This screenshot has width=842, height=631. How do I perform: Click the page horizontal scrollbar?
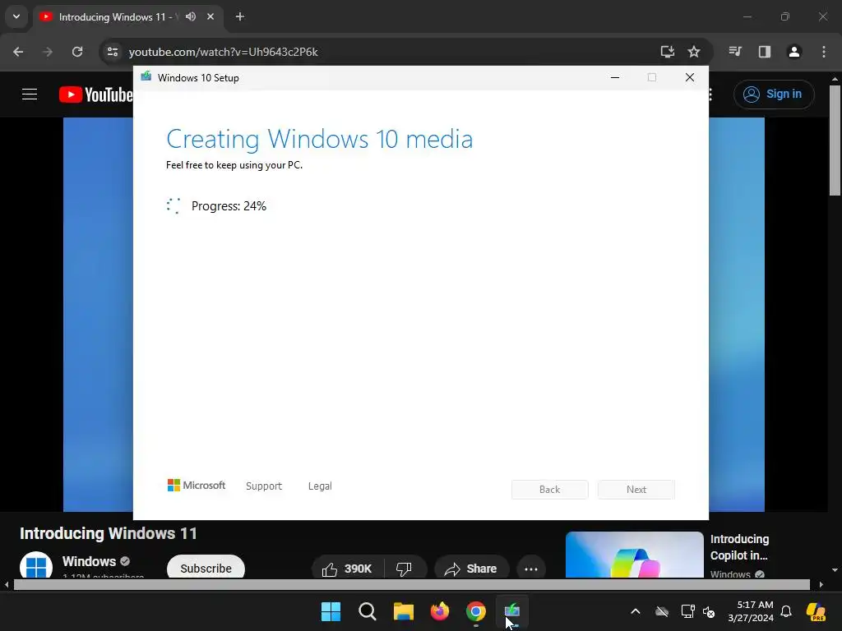click(x=412, y=584)
